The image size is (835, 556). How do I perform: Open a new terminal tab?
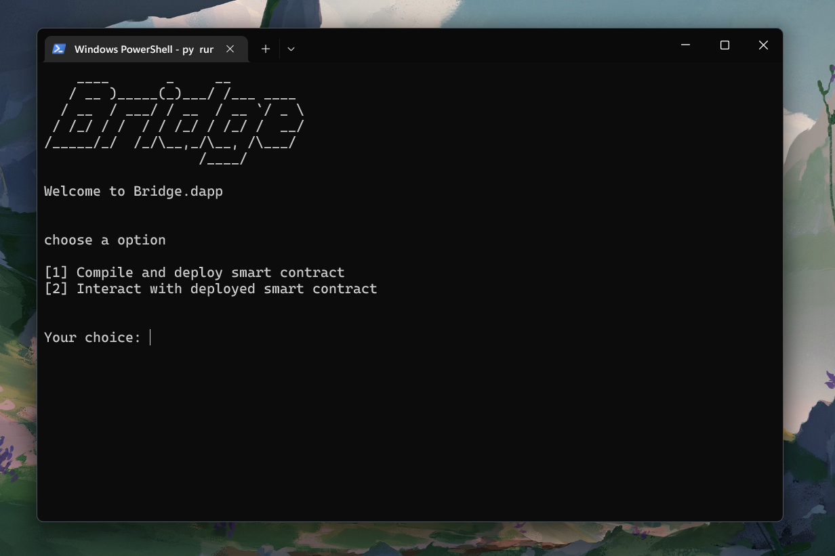(x=266, y=49)
